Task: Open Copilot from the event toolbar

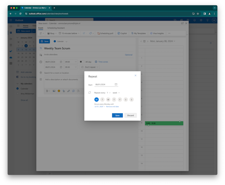Action: click(x=122, y=33)
